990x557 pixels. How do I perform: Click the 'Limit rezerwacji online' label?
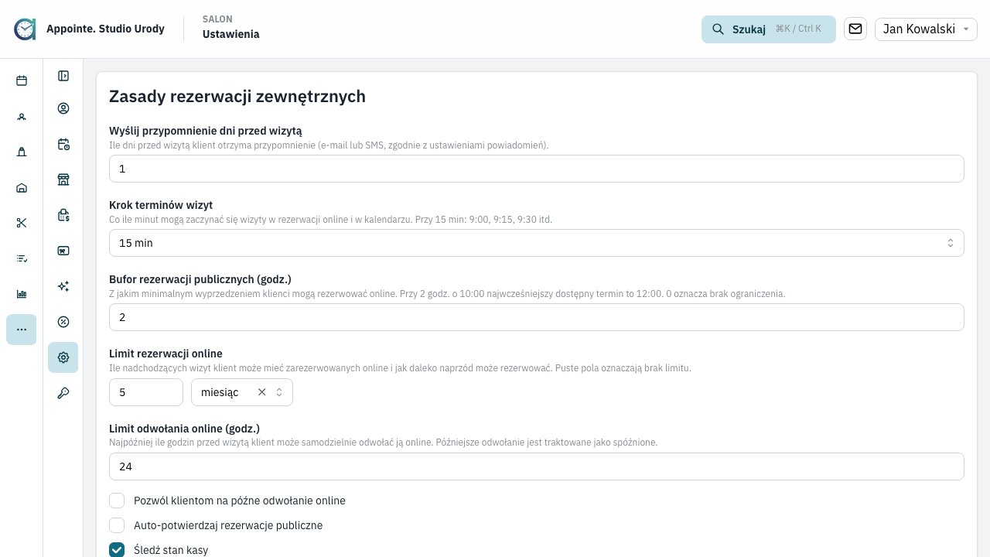[x=166, y=354]
